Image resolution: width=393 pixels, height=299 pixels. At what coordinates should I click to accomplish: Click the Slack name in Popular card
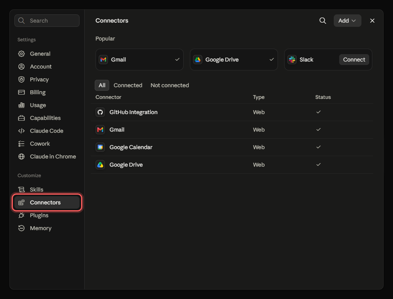(x=306, y=60)
